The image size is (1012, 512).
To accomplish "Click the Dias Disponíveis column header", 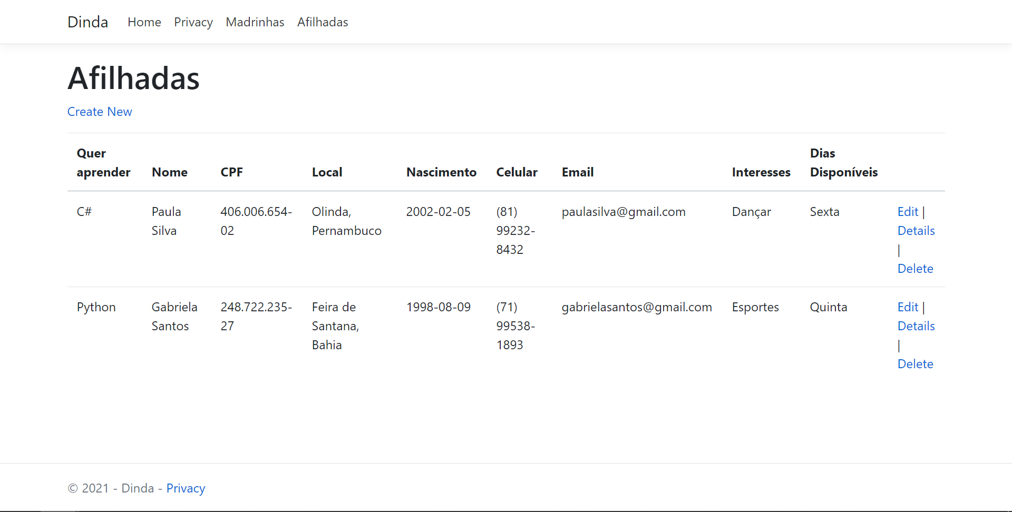I will click(844, 163).
